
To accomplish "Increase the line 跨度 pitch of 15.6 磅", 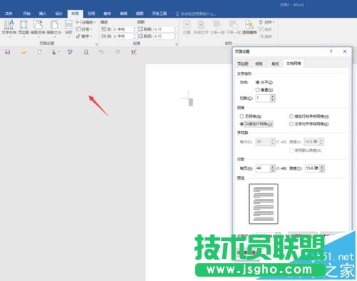I will (x=322, y=167).
